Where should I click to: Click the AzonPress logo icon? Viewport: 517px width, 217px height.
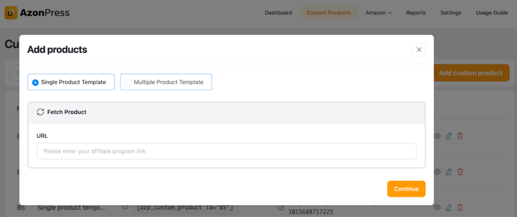[11, 13]
